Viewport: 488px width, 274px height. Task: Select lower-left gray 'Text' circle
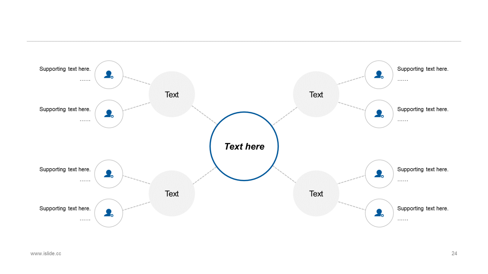coord(172,193)
